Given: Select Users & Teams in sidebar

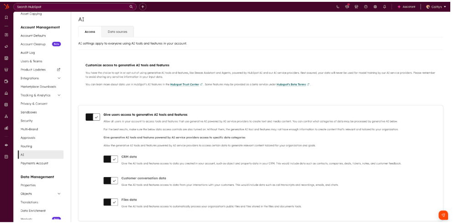Looking at the screenshot, I should [x=31, y=61].
